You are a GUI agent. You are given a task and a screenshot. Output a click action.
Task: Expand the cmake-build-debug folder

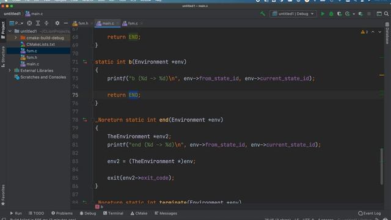point(16,38)
